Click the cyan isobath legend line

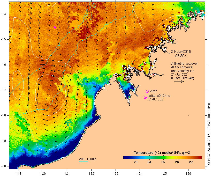coord(84,162)
